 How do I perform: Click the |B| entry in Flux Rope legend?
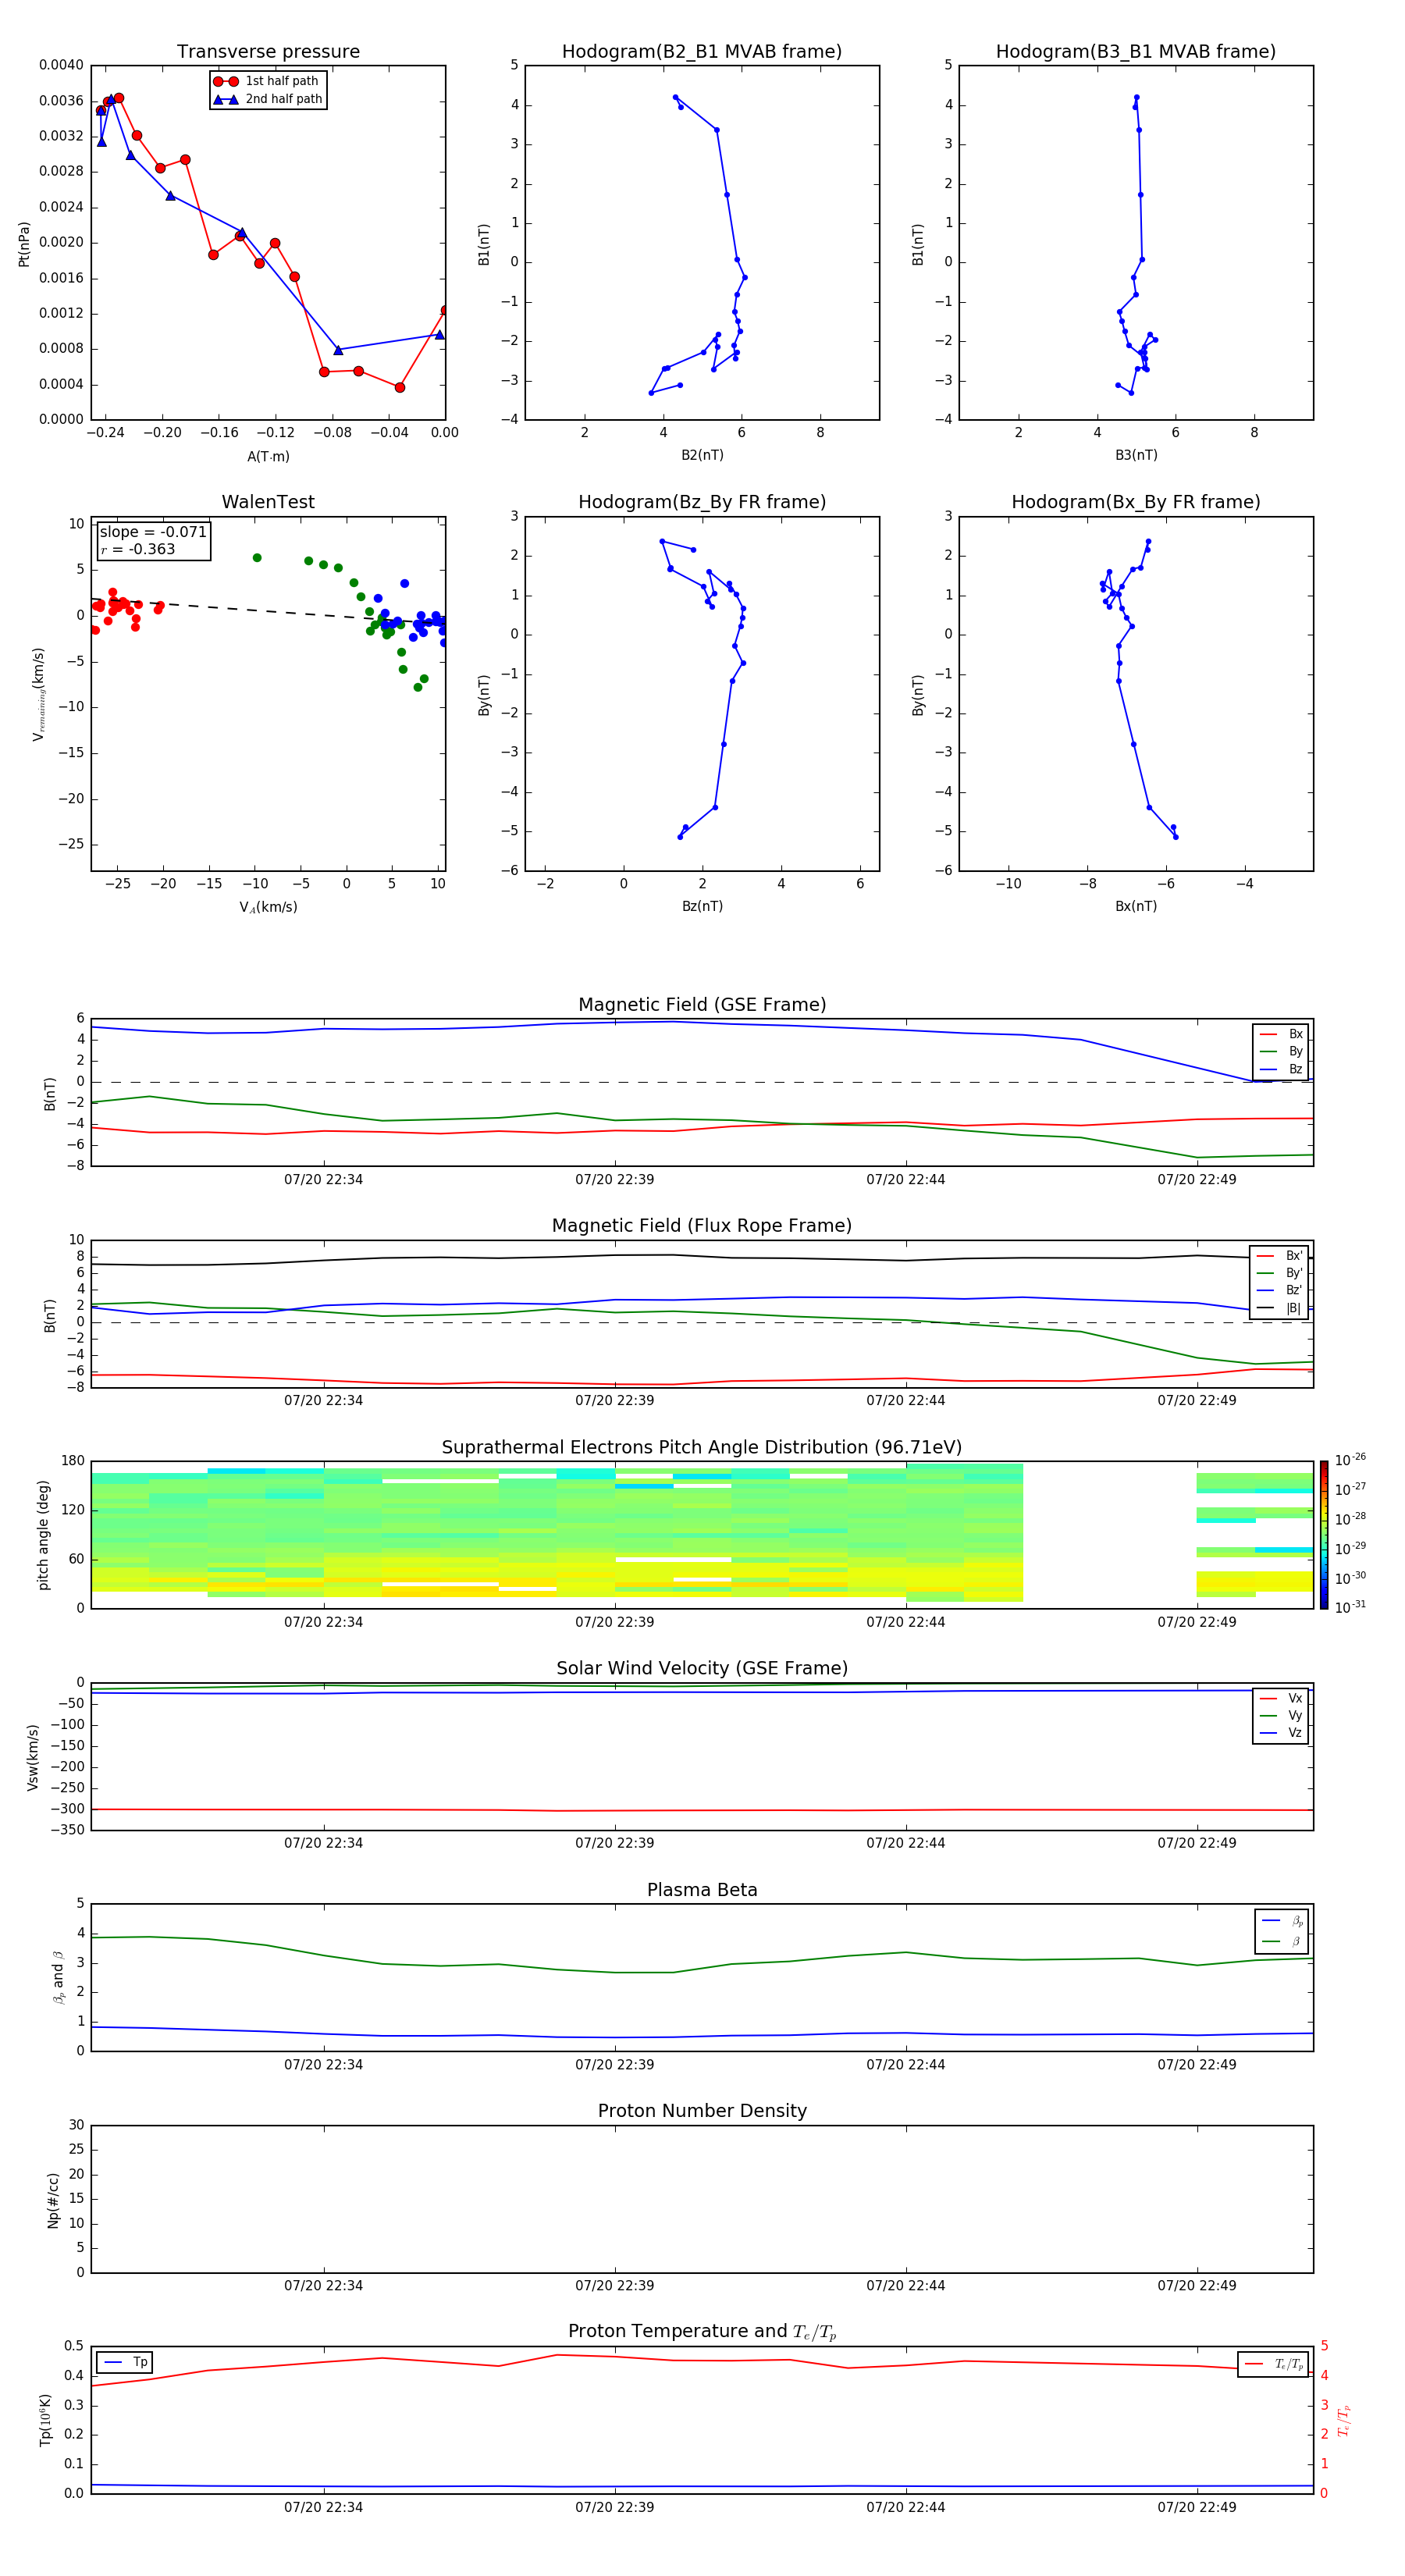point(1279,1308)
